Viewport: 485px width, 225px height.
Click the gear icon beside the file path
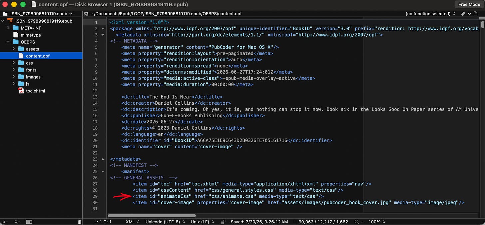[x=86, y=14]
